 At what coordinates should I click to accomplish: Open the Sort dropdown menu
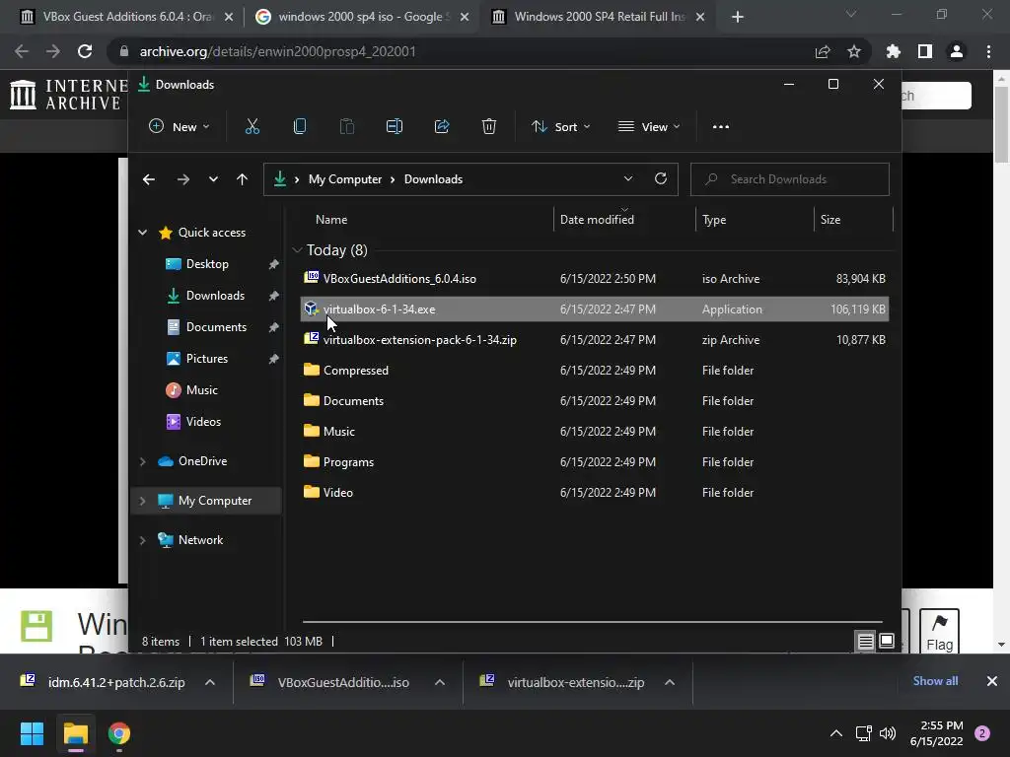click(x=560, y=127)
